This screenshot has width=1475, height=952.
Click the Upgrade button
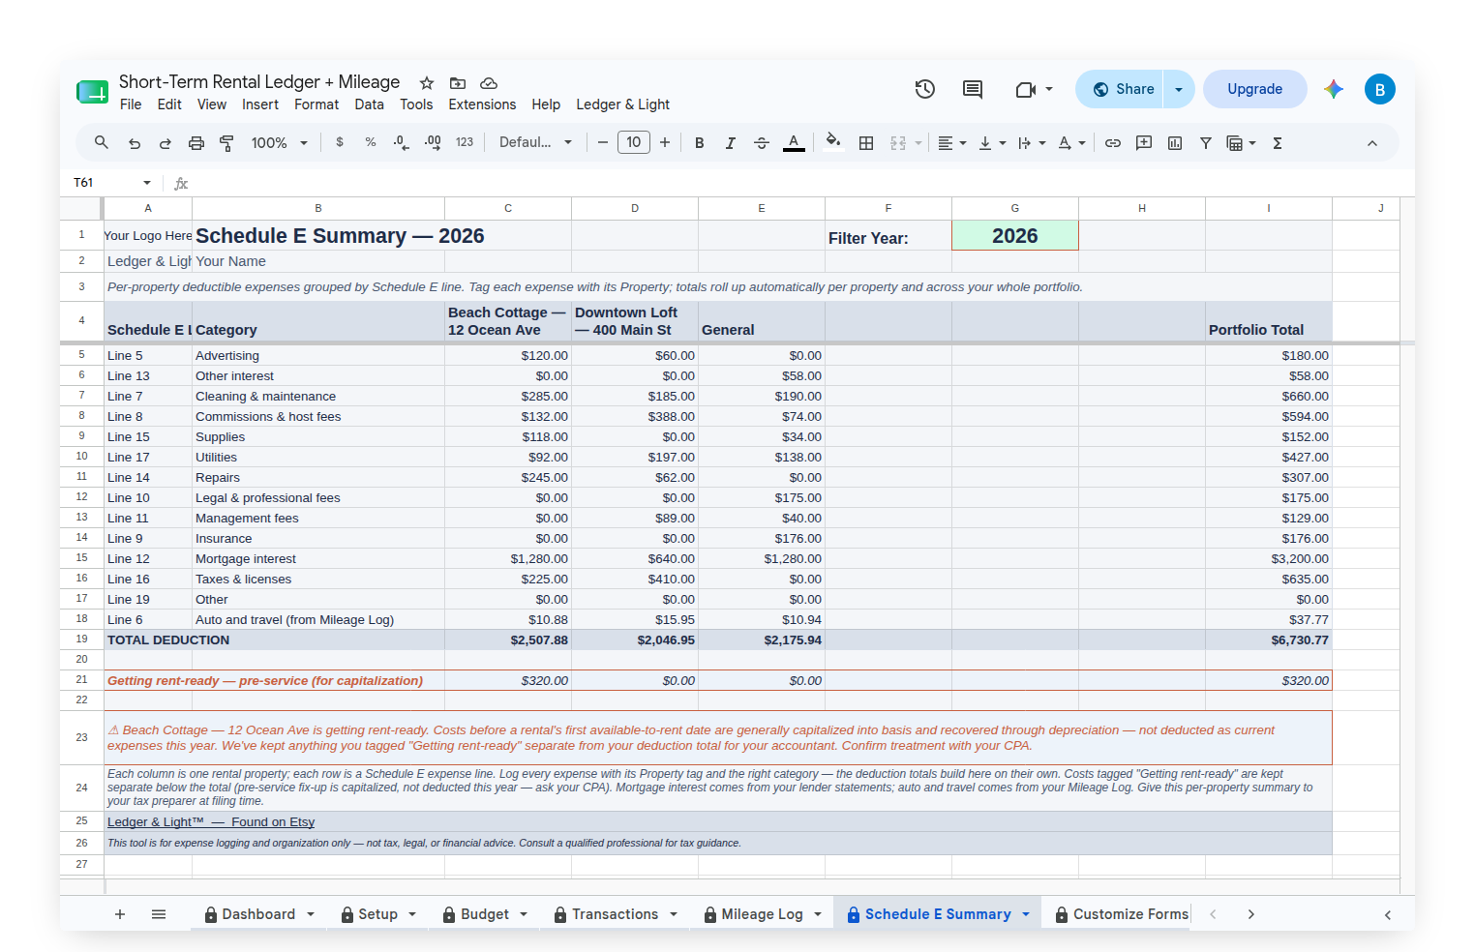(1255, 89)
